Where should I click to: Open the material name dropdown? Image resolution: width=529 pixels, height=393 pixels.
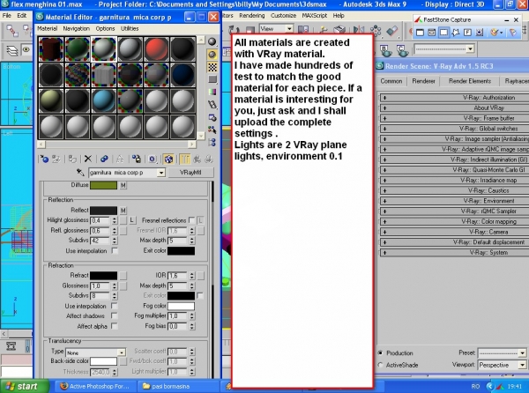(x=161, y=173)
